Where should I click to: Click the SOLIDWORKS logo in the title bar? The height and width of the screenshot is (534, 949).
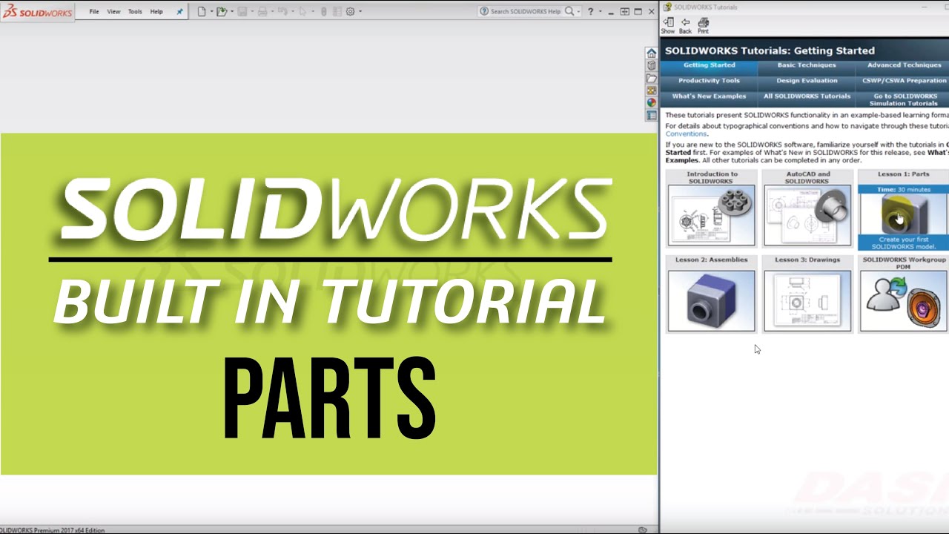pyautogui.click(x=37, y=12)
